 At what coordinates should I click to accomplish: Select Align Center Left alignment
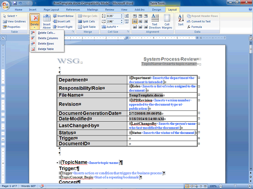coord(135,21)
